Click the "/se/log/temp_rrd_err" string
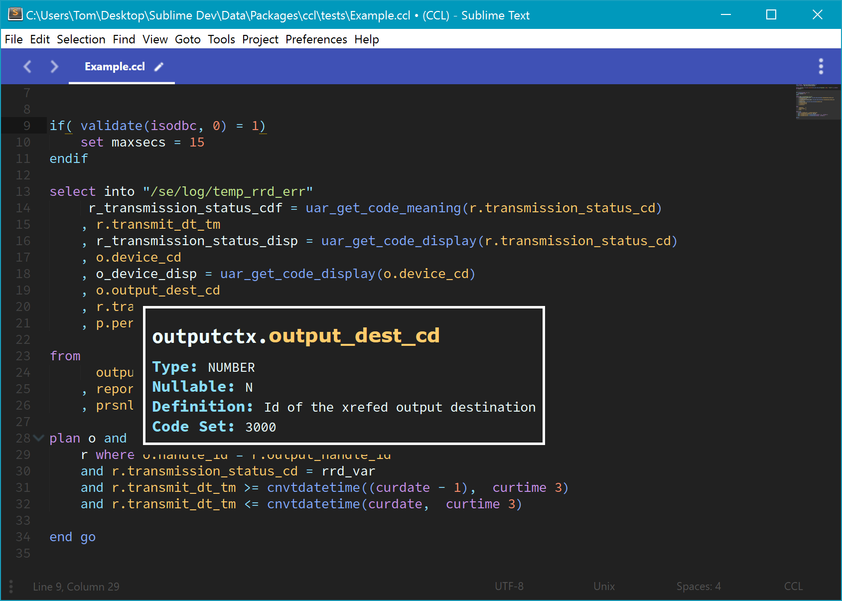Image resolution: width=842 pixels, height=601 pixels. (x=228, y=192)
